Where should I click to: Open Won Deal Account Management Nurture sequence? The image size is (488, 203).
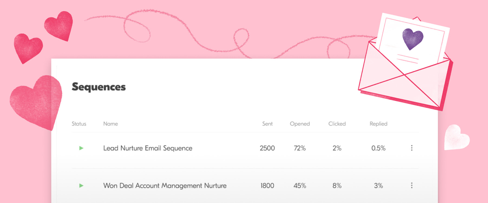(x=165, y=186)
